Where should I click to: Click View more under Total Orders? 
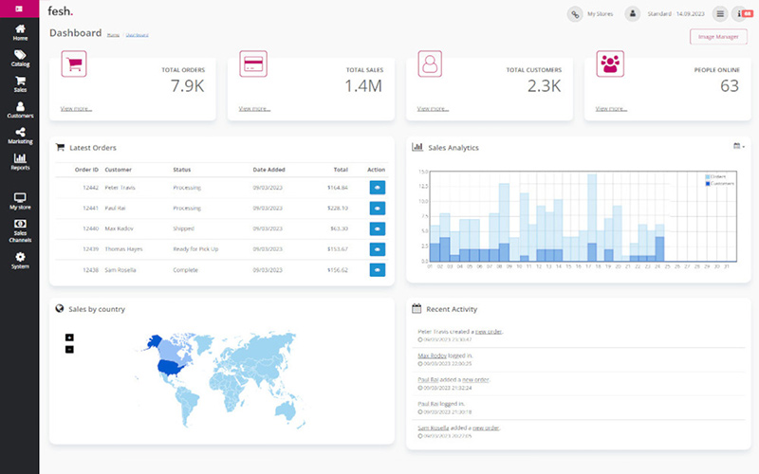coord(77,109)
